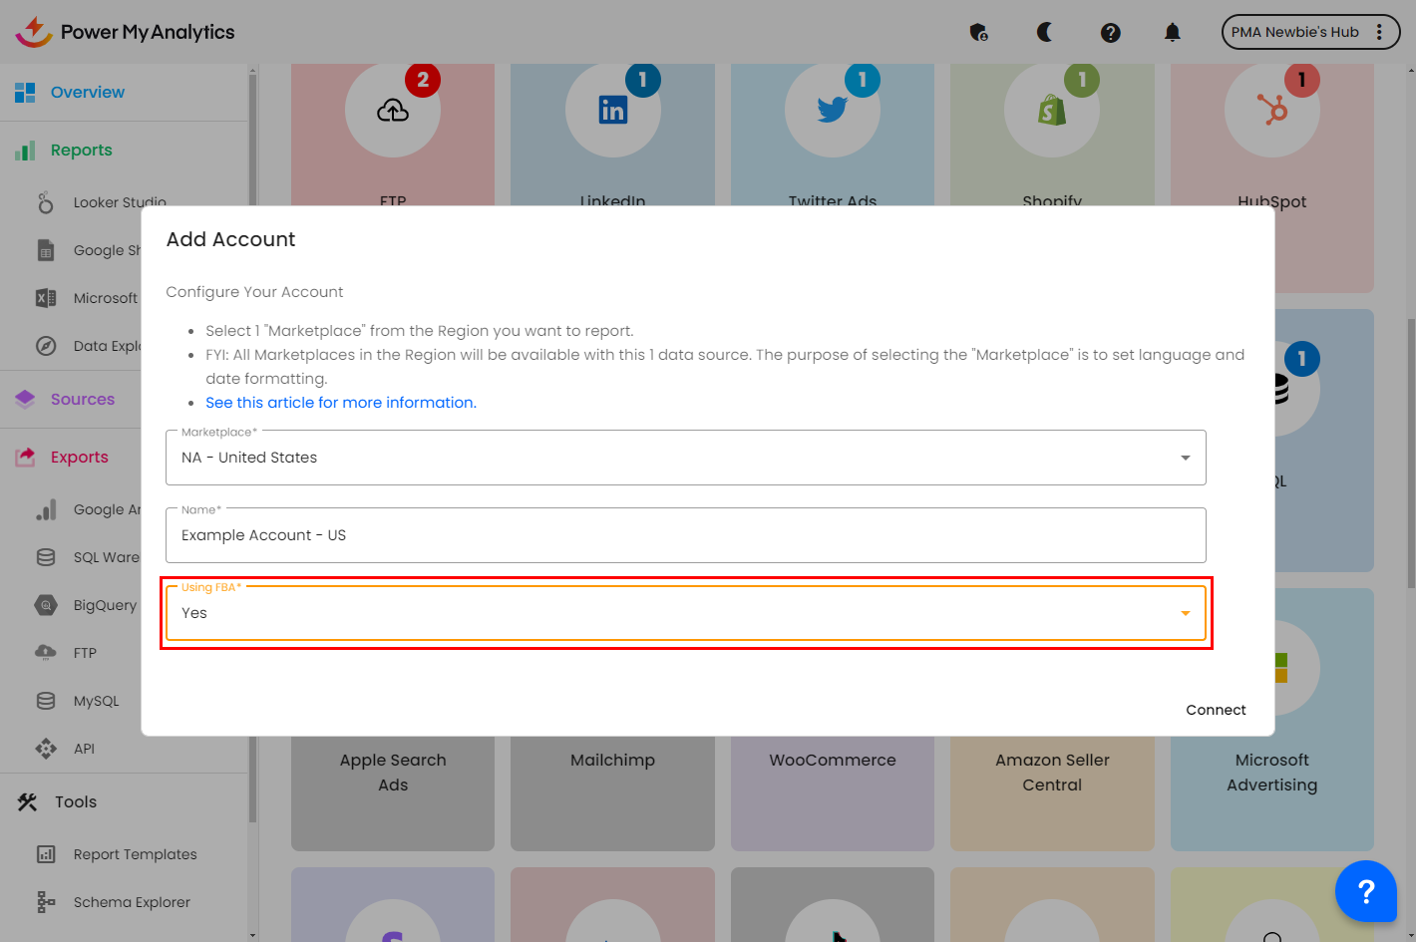Open the Reports section

click(x=81, y=151)
